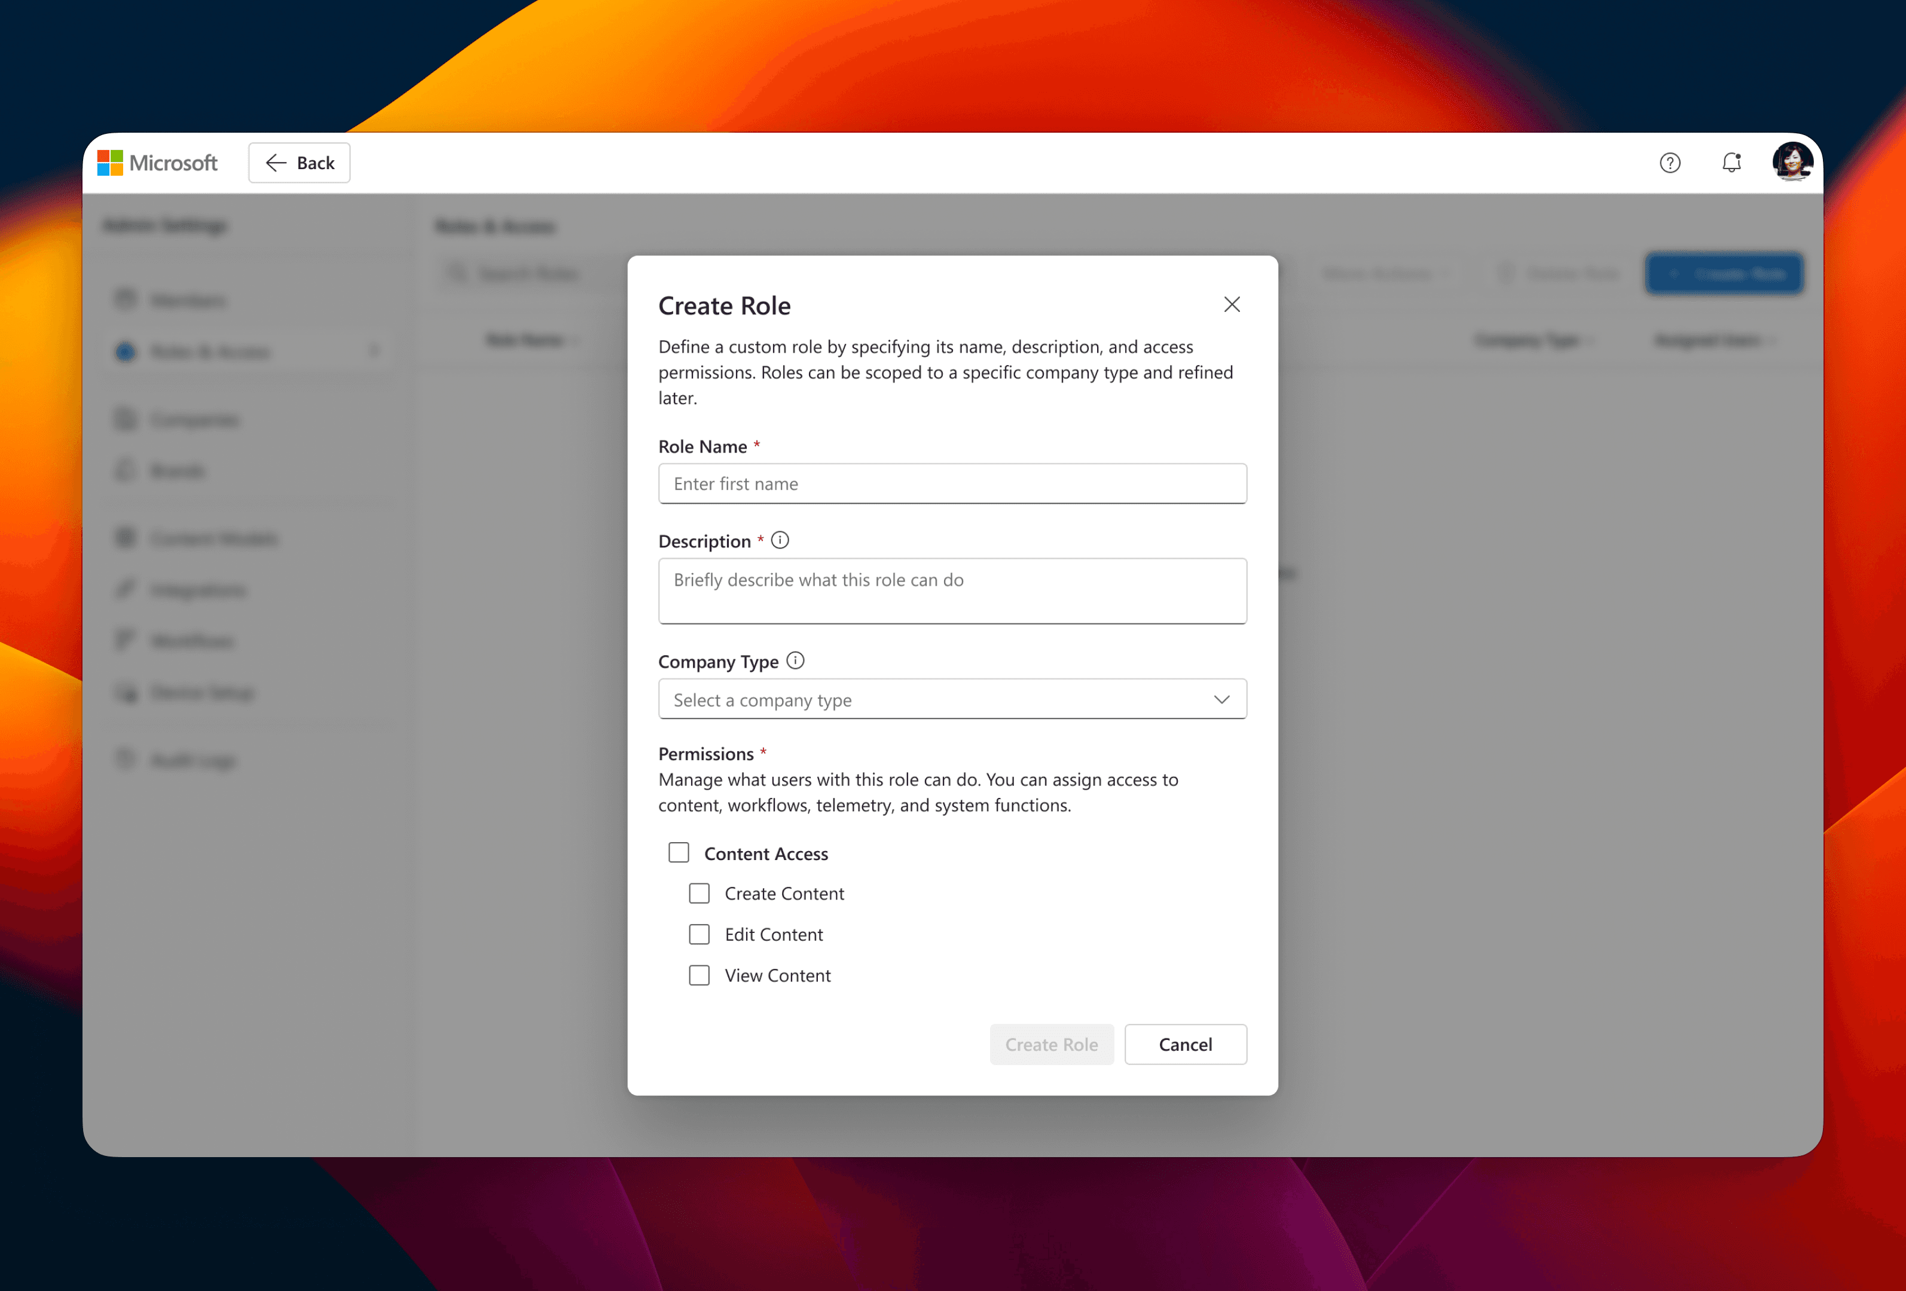Click the dropdown chevron arrow
Viewport: 1906px width, 1291px height.
pos(1221,699)
